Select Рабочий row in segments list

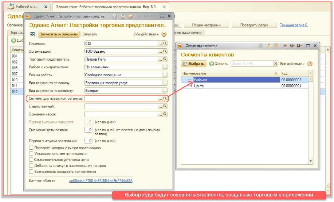click(x=245, y=80)
